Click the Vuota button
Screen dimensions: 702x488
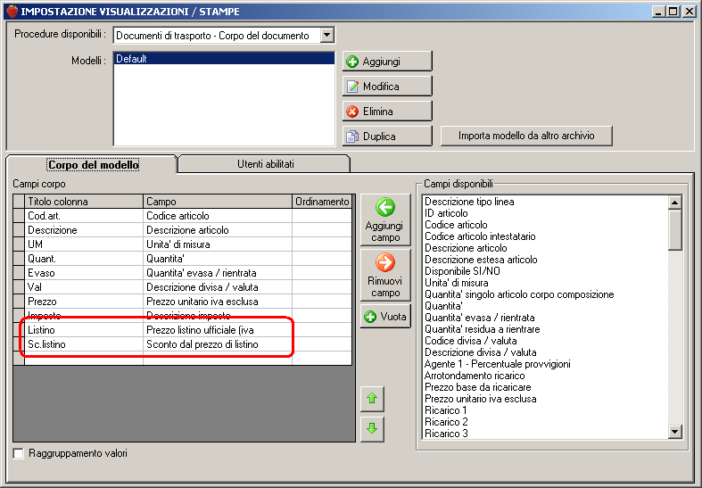click(385, 317)
